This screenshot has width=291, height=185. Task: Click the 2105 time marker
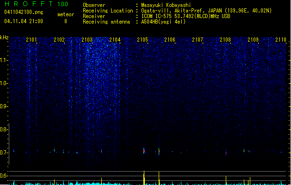coord(142,40)
